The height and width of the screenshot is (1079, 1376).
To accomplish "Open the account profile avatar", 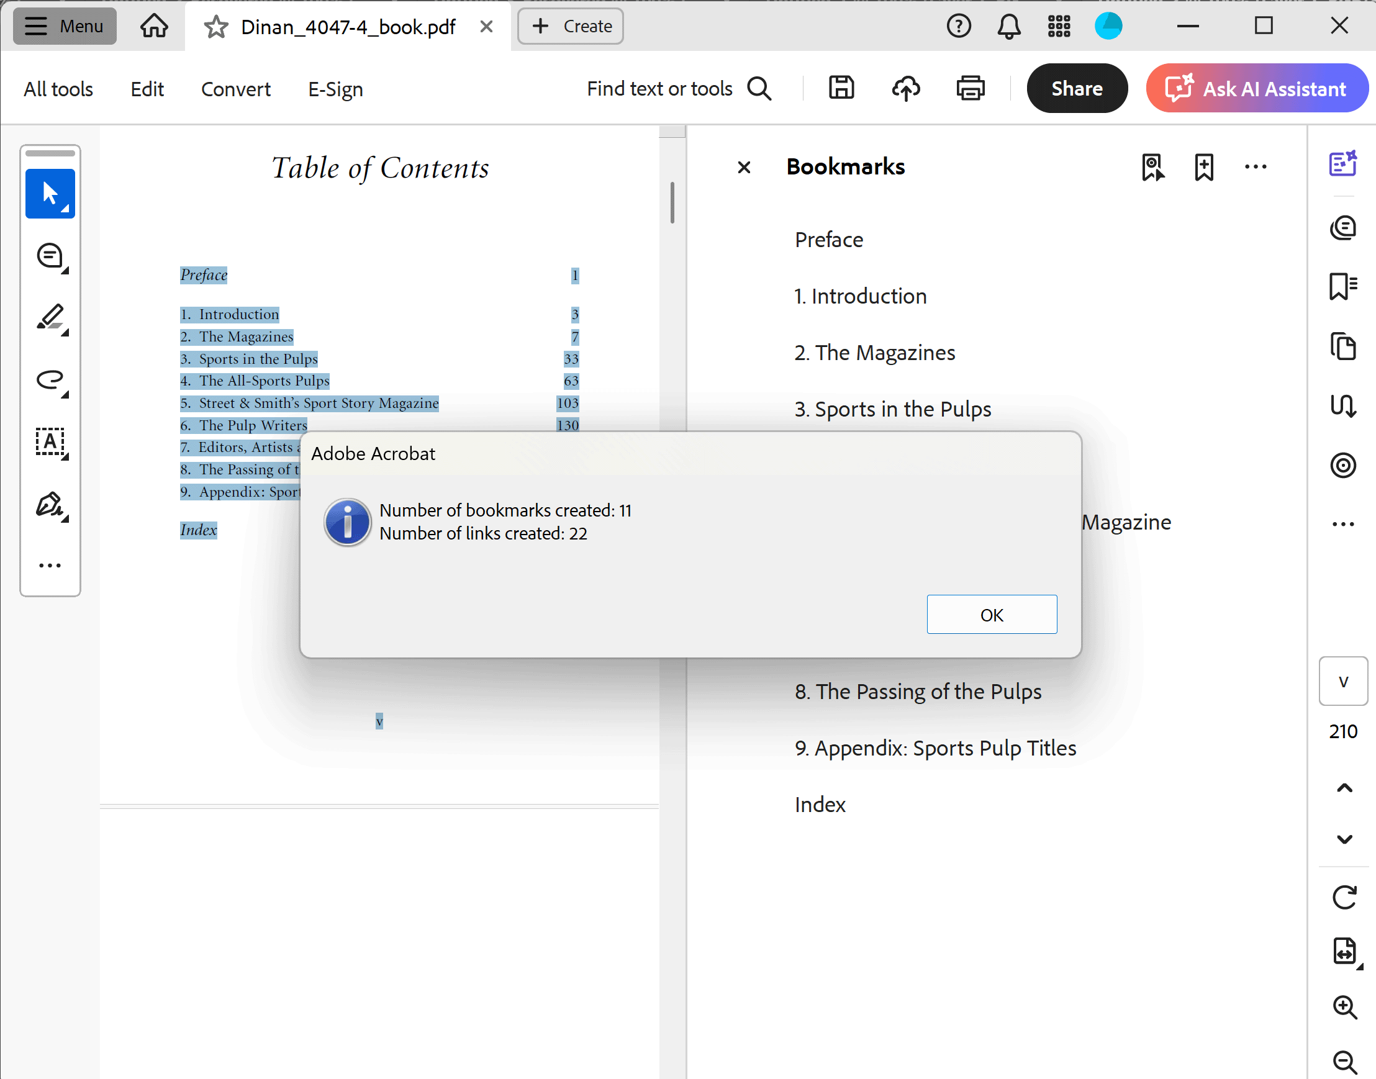I will [x=1108, y=26].
